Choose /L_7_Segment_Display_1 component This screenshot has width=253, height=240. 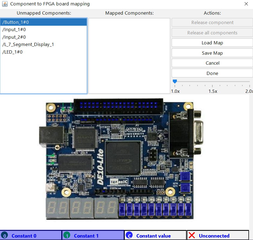click(43, 44)
